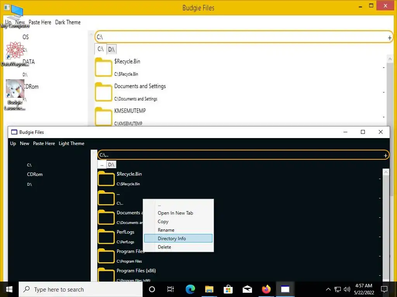
Task: Open File Explorer from taskbar
Action: click(209, 289)
